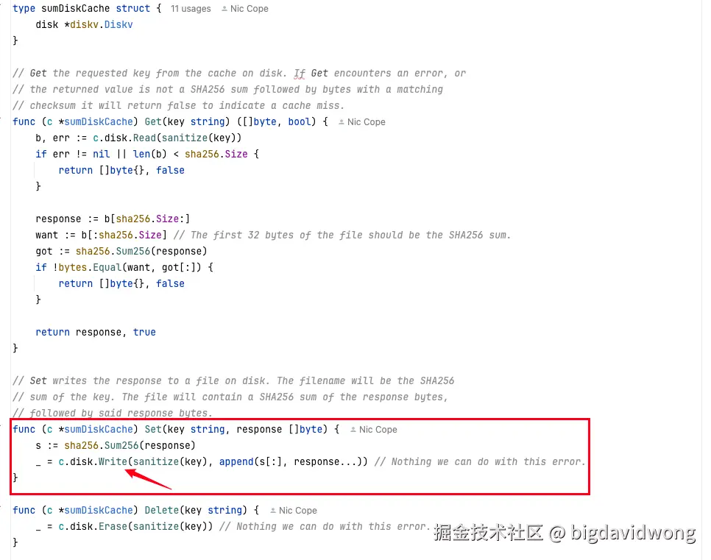
Task: Click bytes.Equal call in the if statement
Action: pyautogui.click(x=91, y=268)
